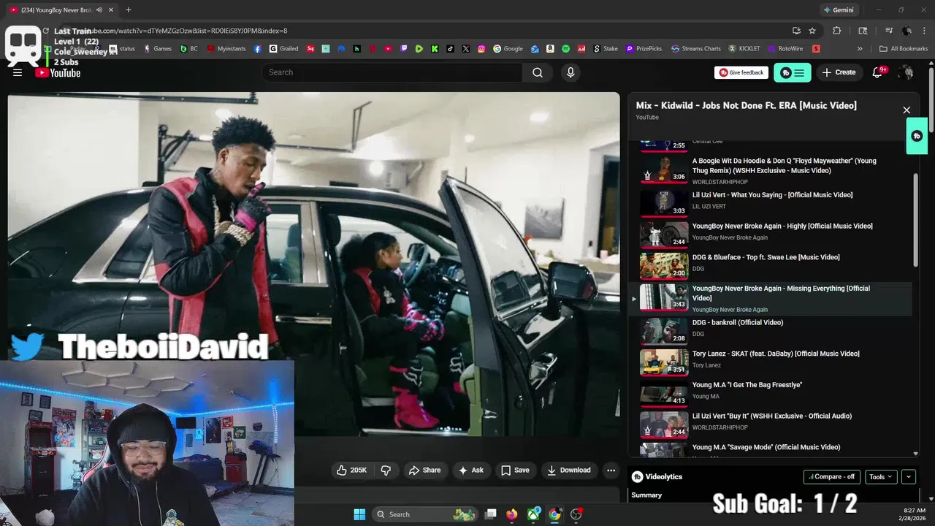The height and width of the screenshot is (526, 935).
Task: Open the OBS app on the taskbar
Action: [576, 514]
